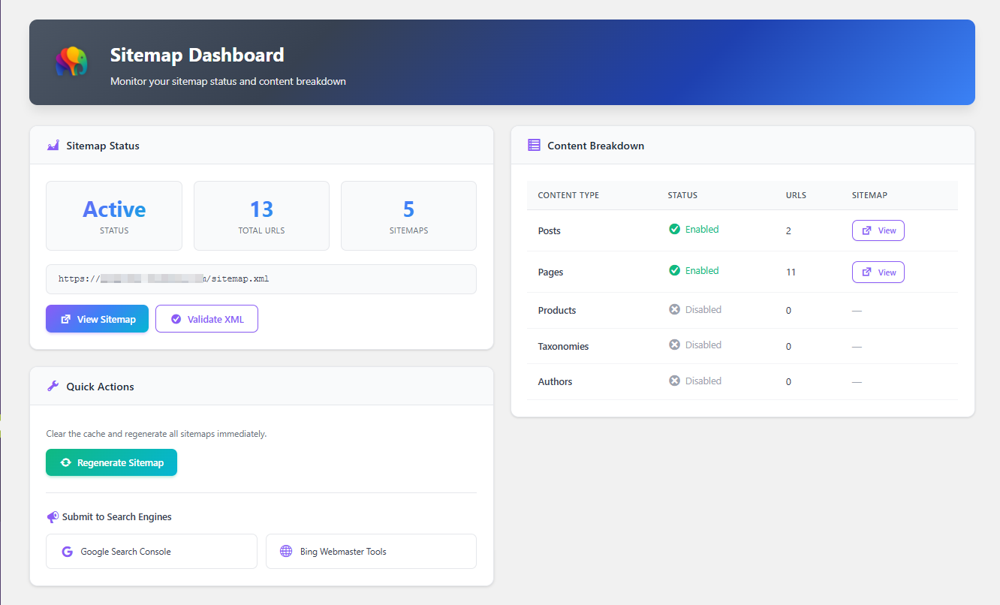This screenshot has height=605, width=1000.
Task: Toggle the Disabled status icon for Authors
Action: (674, 381)
